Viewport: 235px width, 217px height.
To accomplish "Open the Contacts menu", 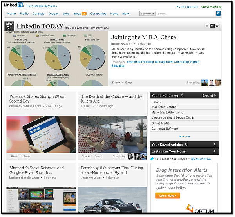I will (x=38, y=14).
